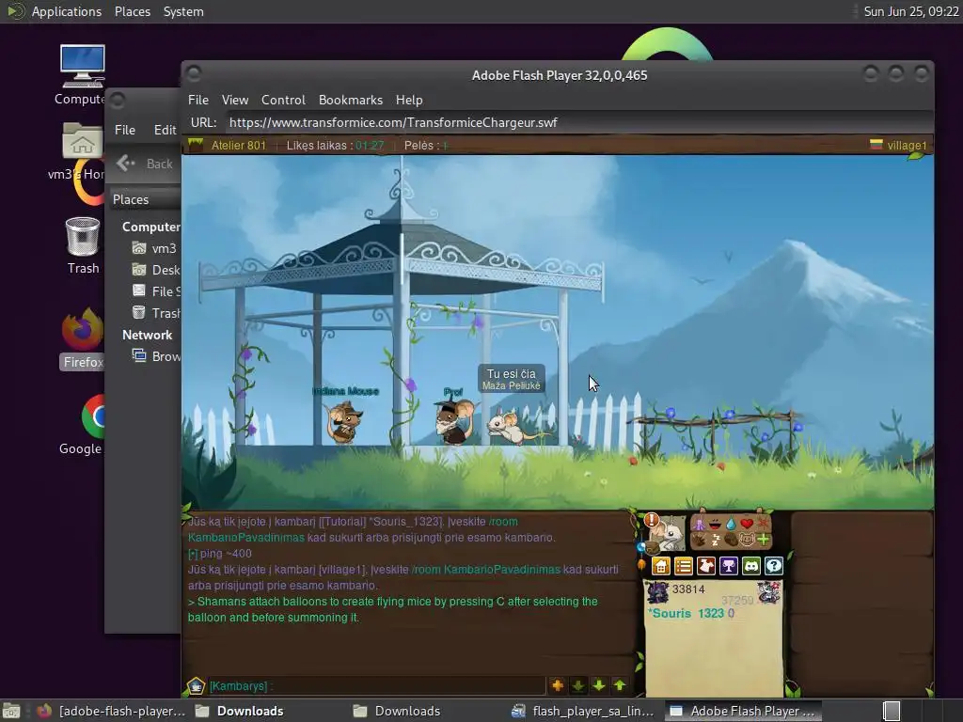Click the green plus more emotes icon
Screen dimensions: 963x722
(763, 541)
